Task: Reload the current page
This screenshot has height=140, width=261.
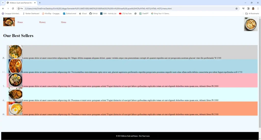Action: click(13, 8)
